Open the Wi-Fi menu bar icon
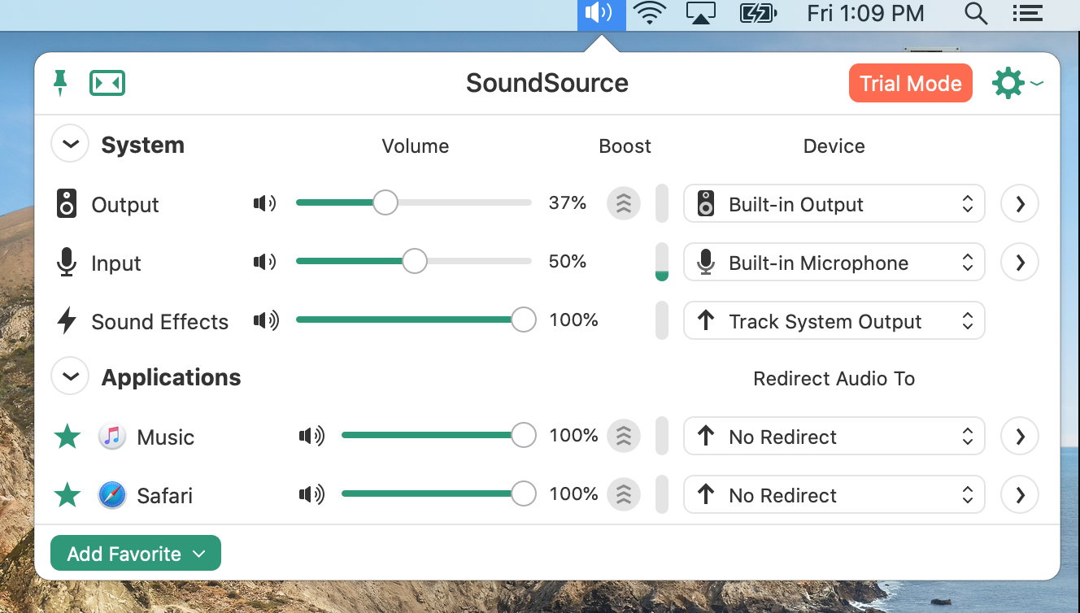Viewport: 1080px width, 613px height. tap(650, 14)
